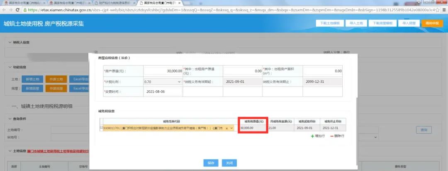Click the 作废土地 button

click(56, 79)
